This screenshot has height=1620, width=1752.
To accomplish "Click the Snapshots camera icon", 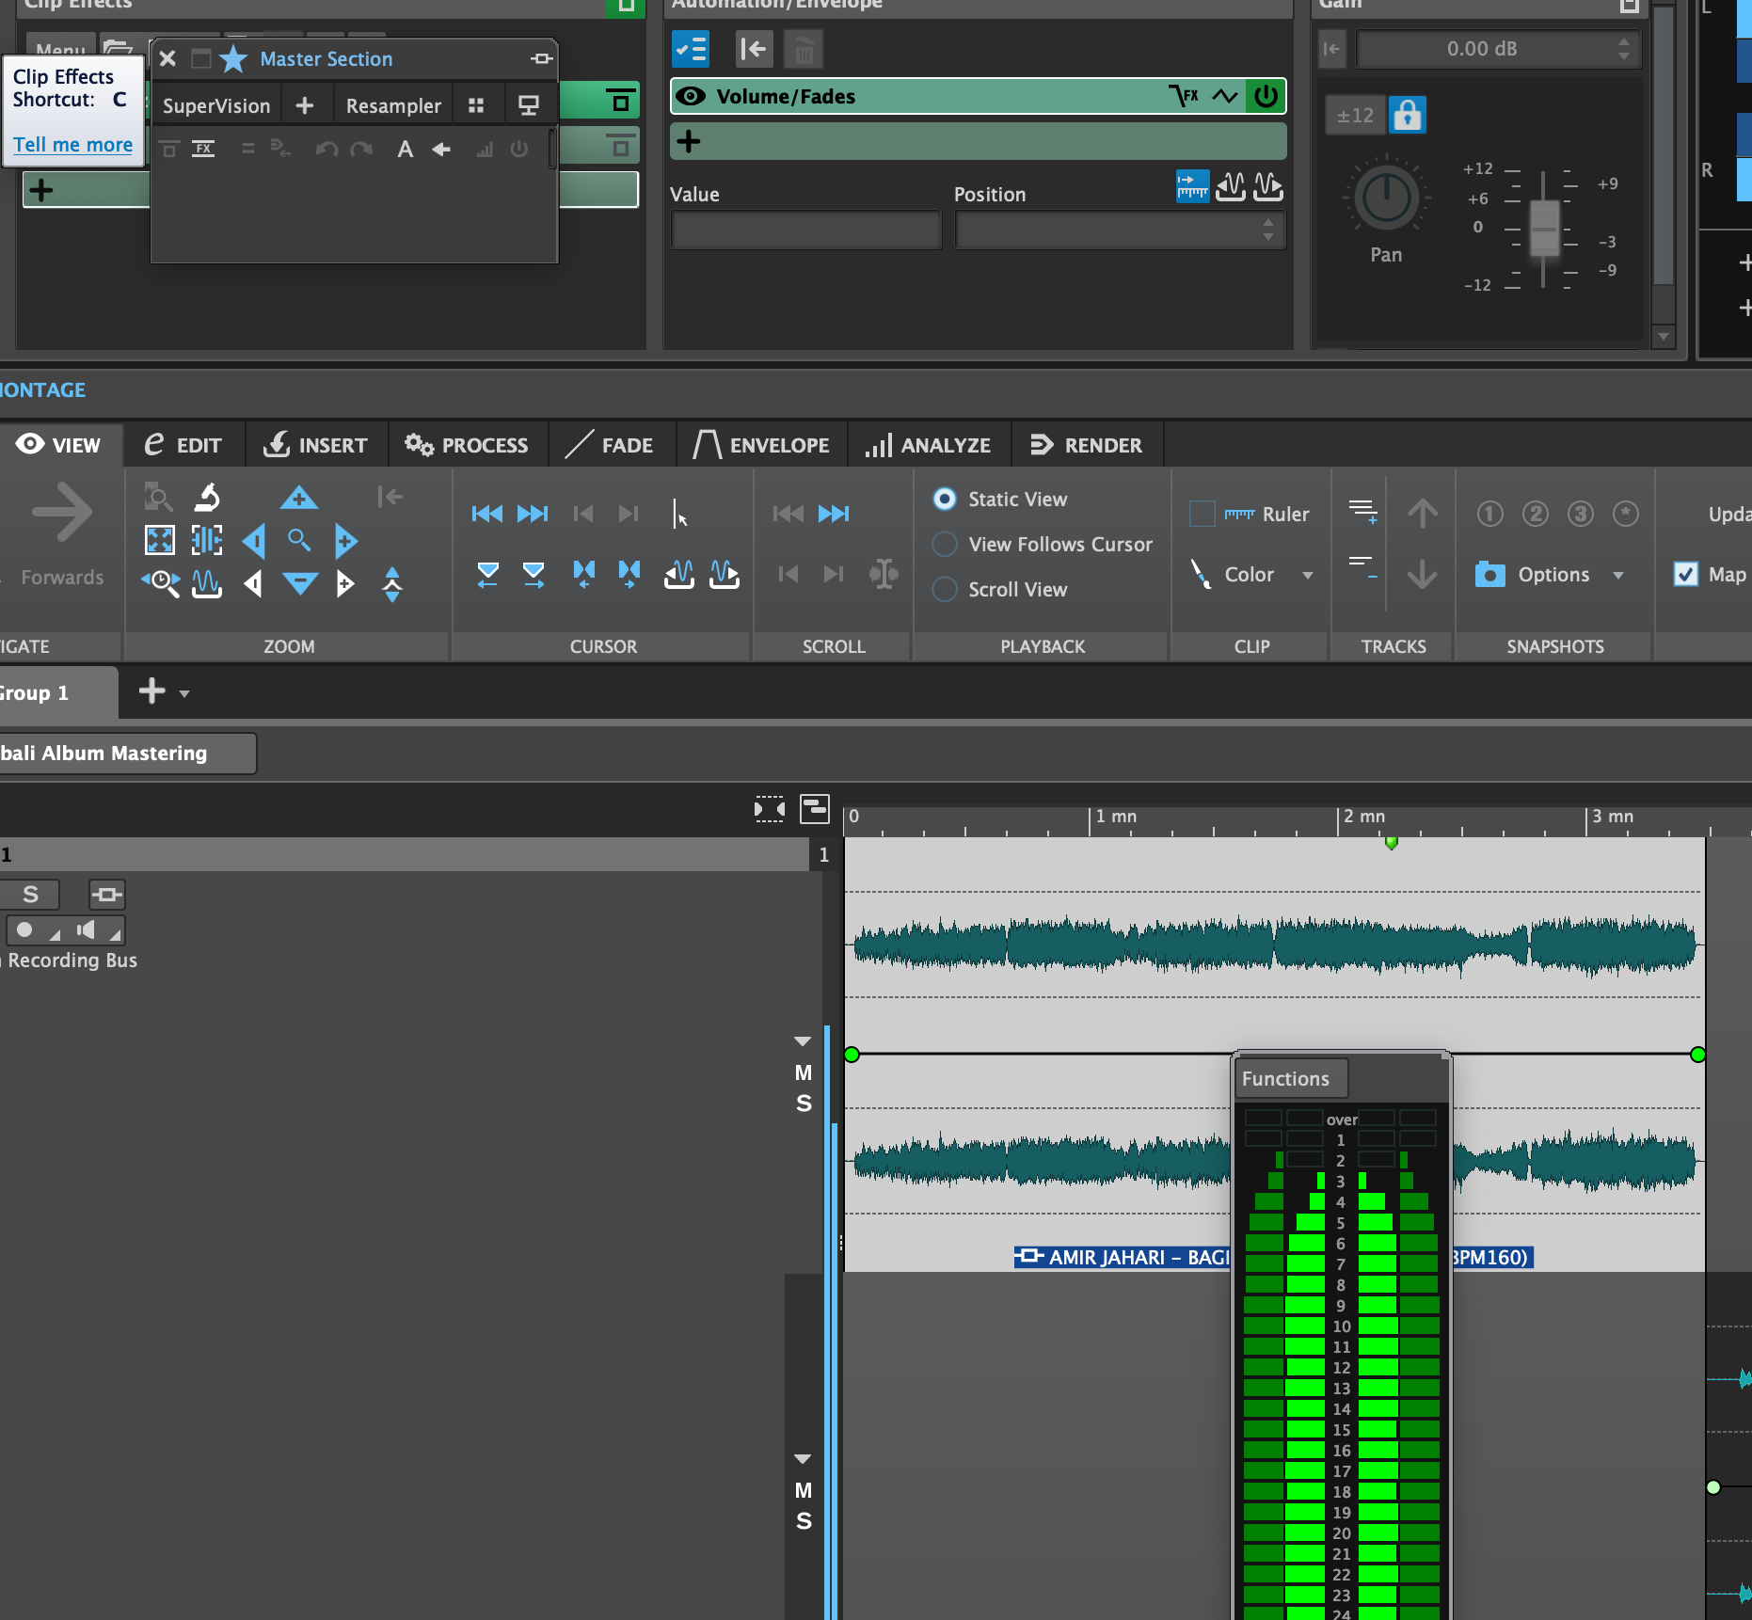I will (1489, 574).
